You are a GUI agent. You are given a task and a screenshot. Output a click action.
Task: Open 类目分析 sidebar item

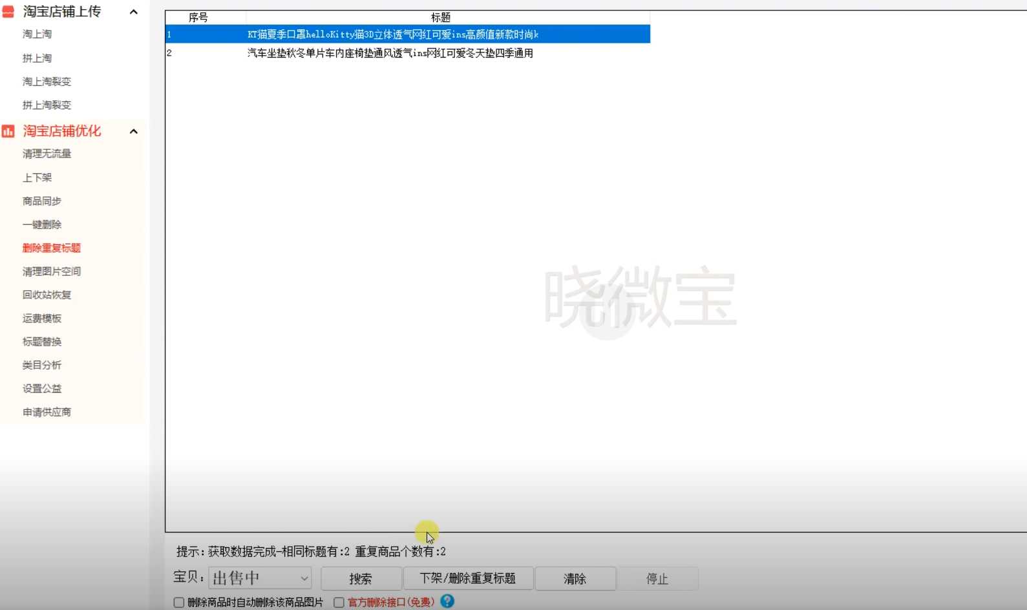(x=42, y=365)
